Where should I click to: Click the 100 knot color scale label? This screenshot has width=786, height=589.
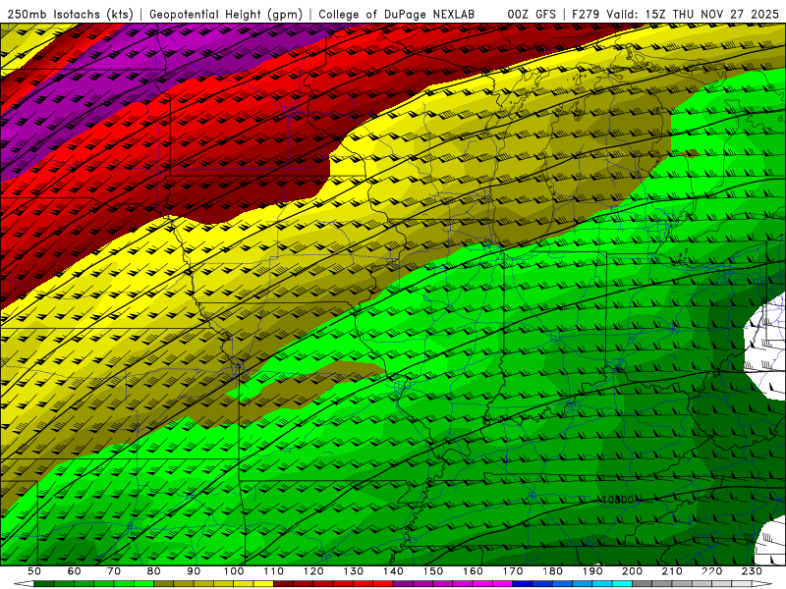pos(234,571)
